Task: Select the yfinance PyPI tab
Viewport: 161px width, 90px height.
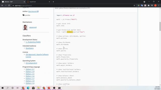Action: click(13, 2)
